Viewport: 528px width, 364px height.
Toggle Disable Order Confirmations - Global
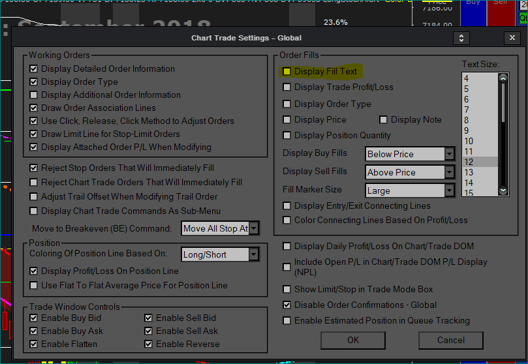(x=287, y=305)
